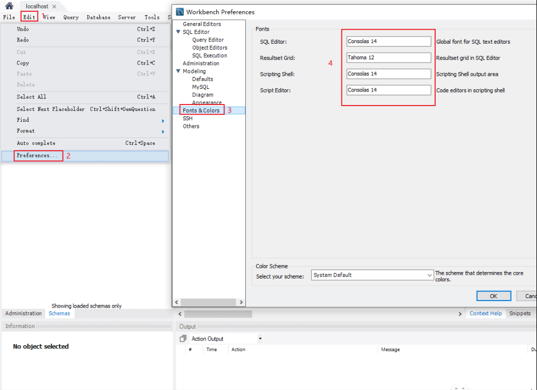Viewport: 537px width, 390px height.
Task: Click the Time column header in Output
Action: [x=212, y=349]
